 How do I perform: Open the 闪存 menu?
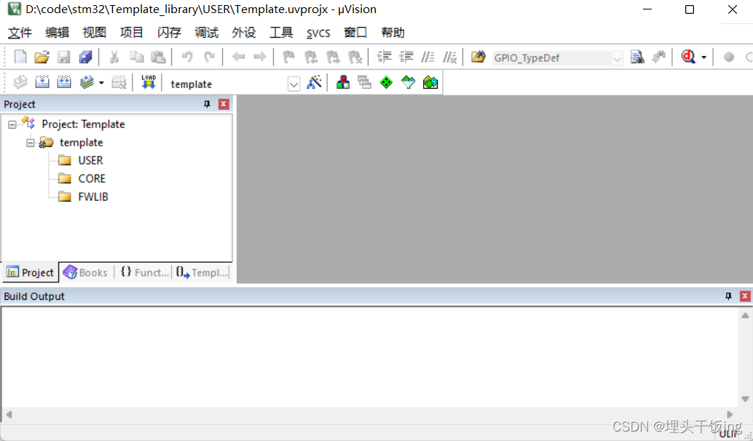click(169, 33)
